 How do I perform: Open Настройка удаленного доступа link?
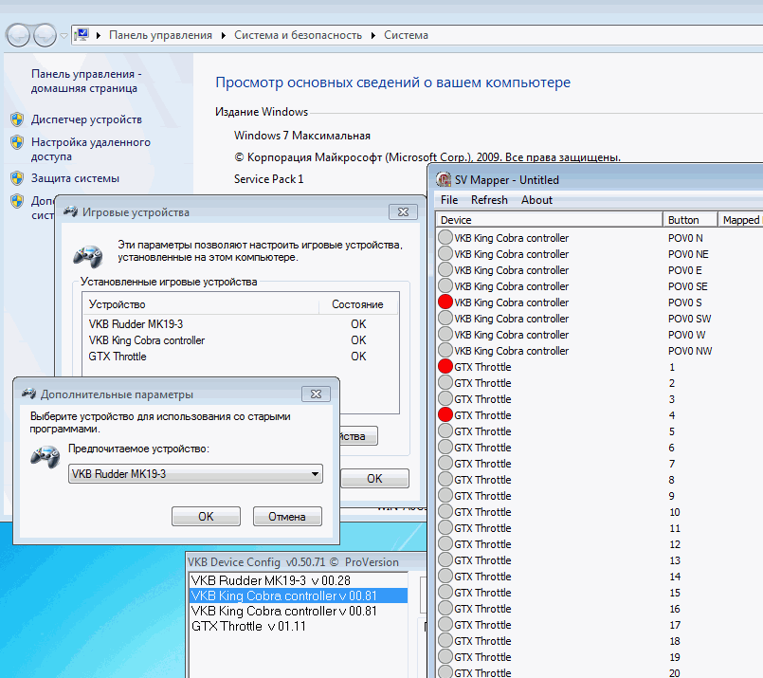click(90, 149)
